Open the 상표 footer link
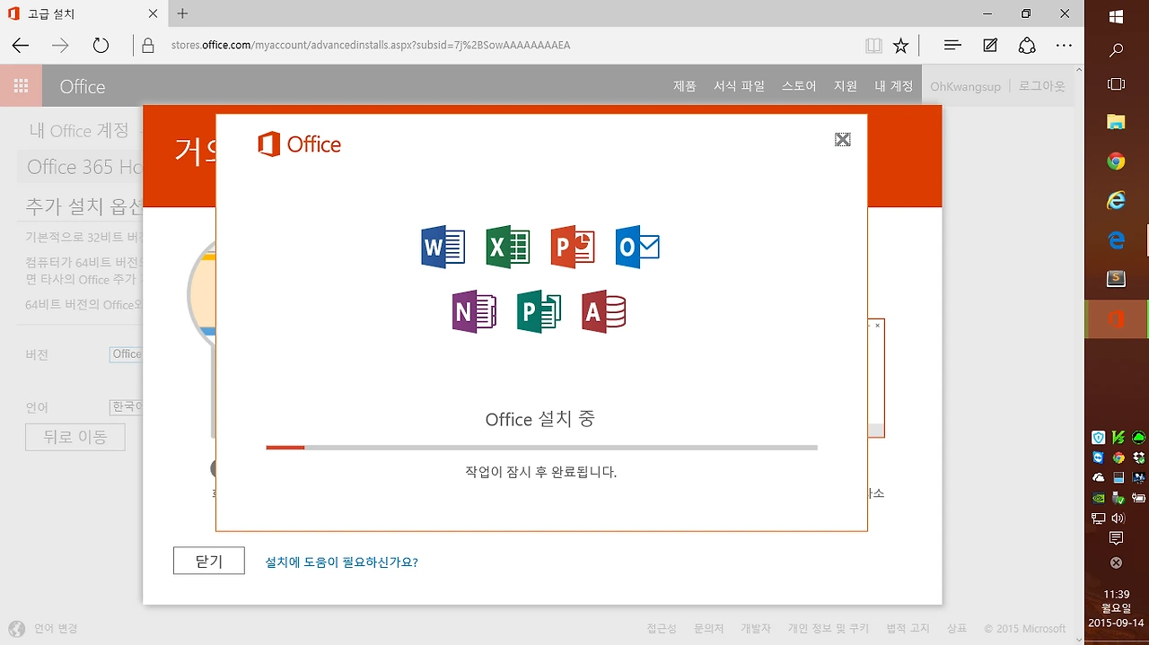1149x645 pixels. (x=957, y=629)
